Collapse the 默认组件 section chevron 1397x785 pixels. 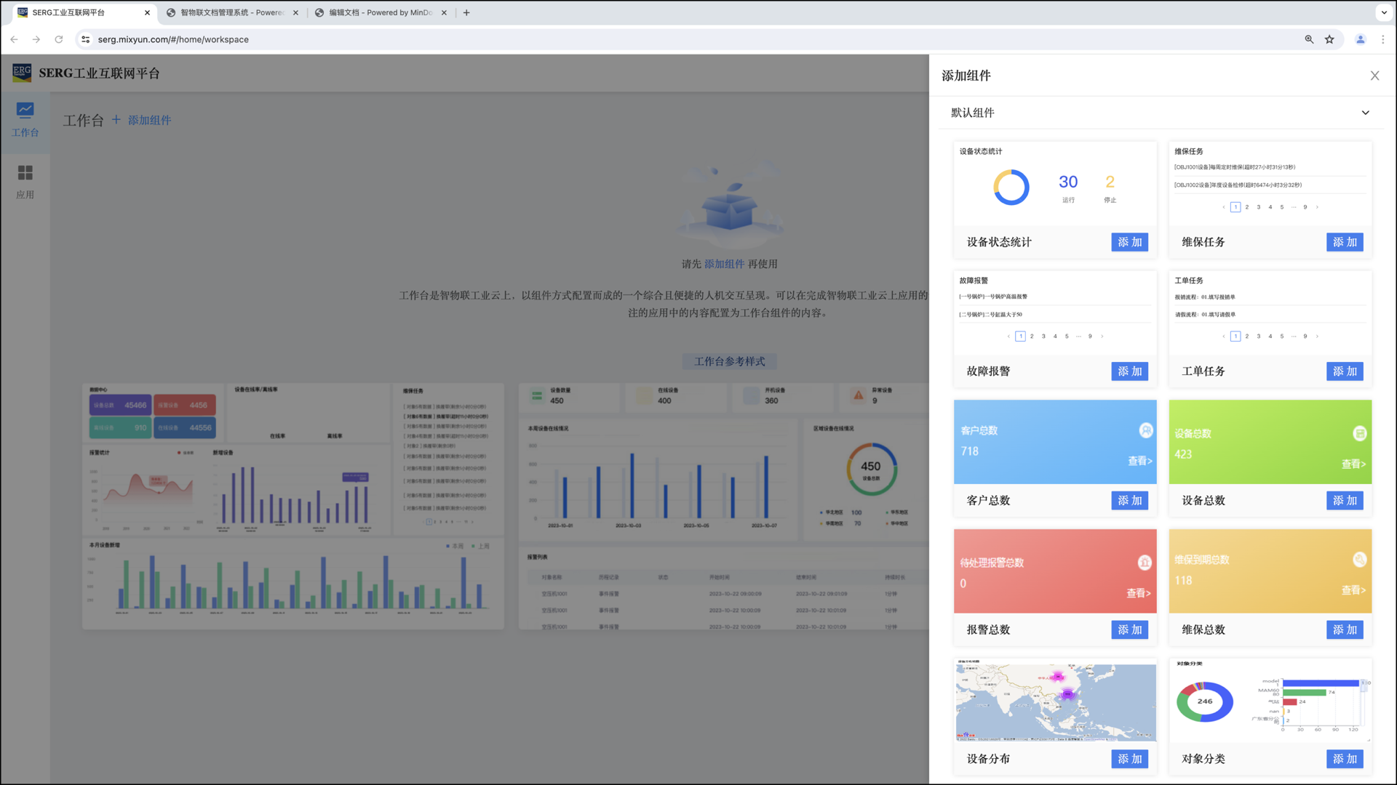click(x=1365, y=113)
